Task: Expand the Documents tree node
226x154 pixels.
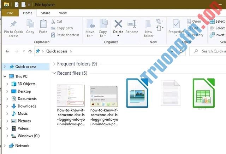Action: (7, 99)
